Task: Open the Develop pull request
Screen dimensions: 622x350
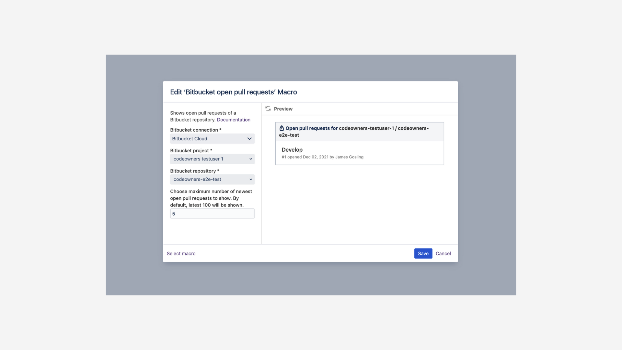Action: 292,150
